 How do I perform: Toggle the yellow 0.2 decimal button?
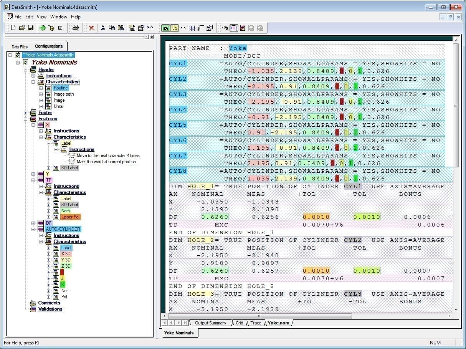coord(175,28)
